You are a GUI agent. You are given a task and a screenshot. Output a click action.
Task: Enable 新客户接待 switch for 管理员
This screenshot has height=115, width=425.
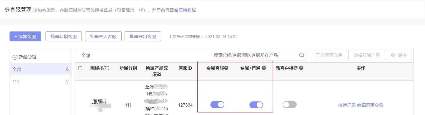[290, 105]
